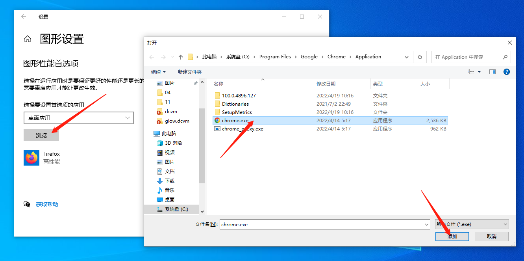Click the back arrow in the Open dialog
Screen dimensions: 524x261
152,57
